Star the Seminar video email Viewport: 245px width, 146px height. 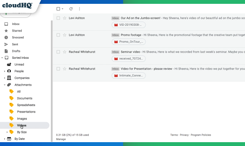pyautogui.click(x=64, y=52)
